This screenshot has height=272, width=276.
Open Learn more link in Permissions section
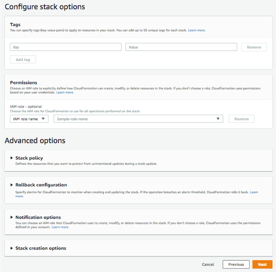point(65,92)
